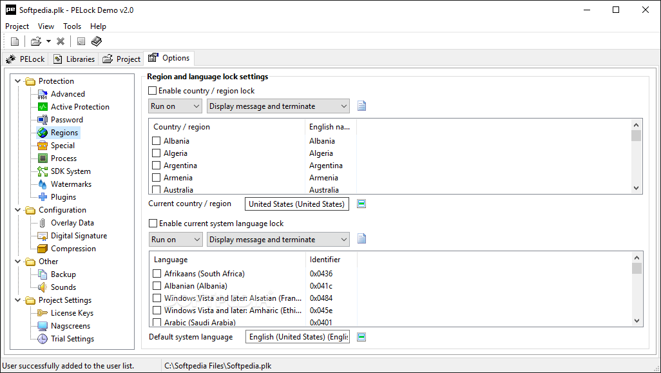
Task: Check Algeria in country list
Action: [x=157, y=153]
